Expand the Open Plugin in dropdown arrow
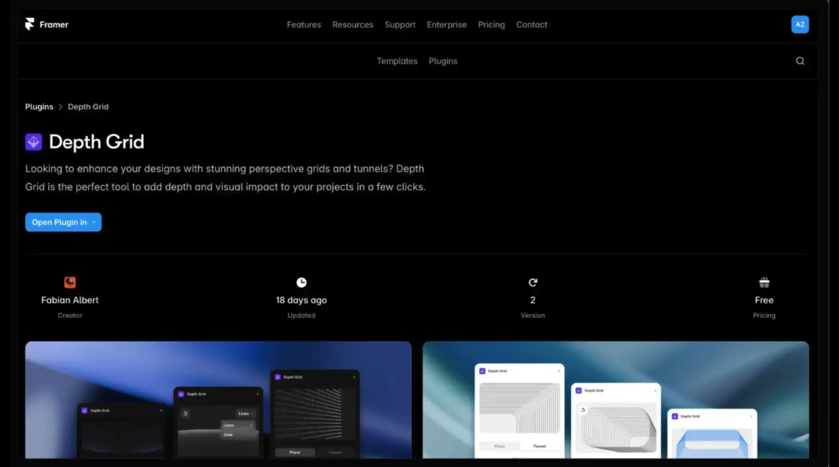Viewport: 839px width, 467px height. click(x=94, y=222)
